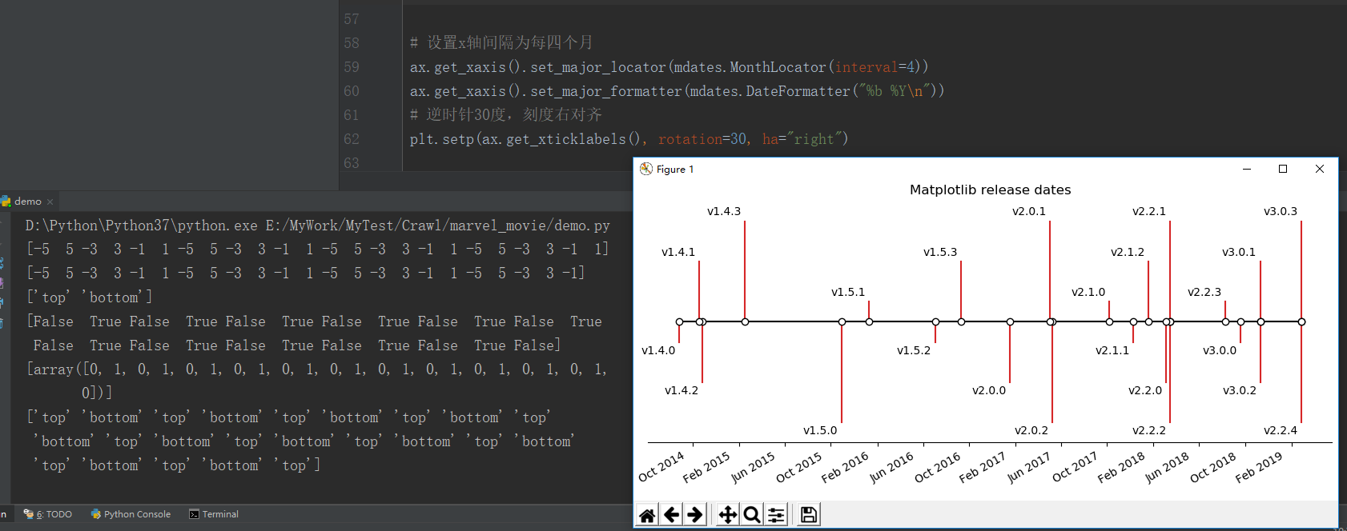Maximize the Figure 1 window
This screenshot has height=531, width=1347.
click(x=1283, y=169)
